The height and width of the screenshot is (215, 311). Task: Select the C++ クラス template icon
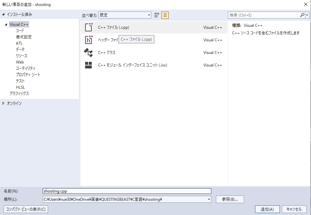(89, 52)
